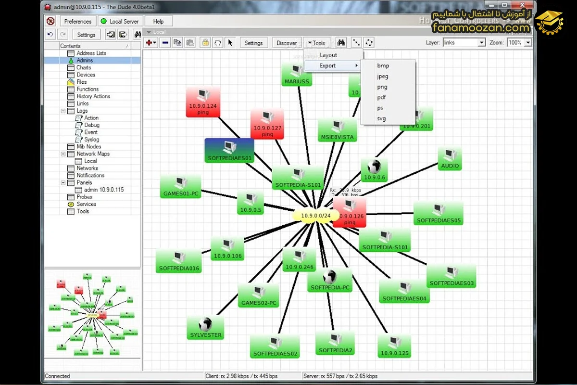Click the binoculars icon in the left toolbar
The width and height of the screenshot is (577, 385).
point(137,34)
